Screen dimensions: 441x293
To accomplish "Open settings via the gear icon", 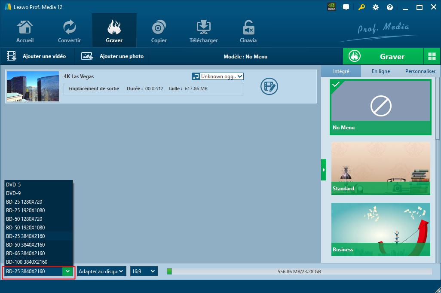I will pyautogui.click(x=376, y=7).
